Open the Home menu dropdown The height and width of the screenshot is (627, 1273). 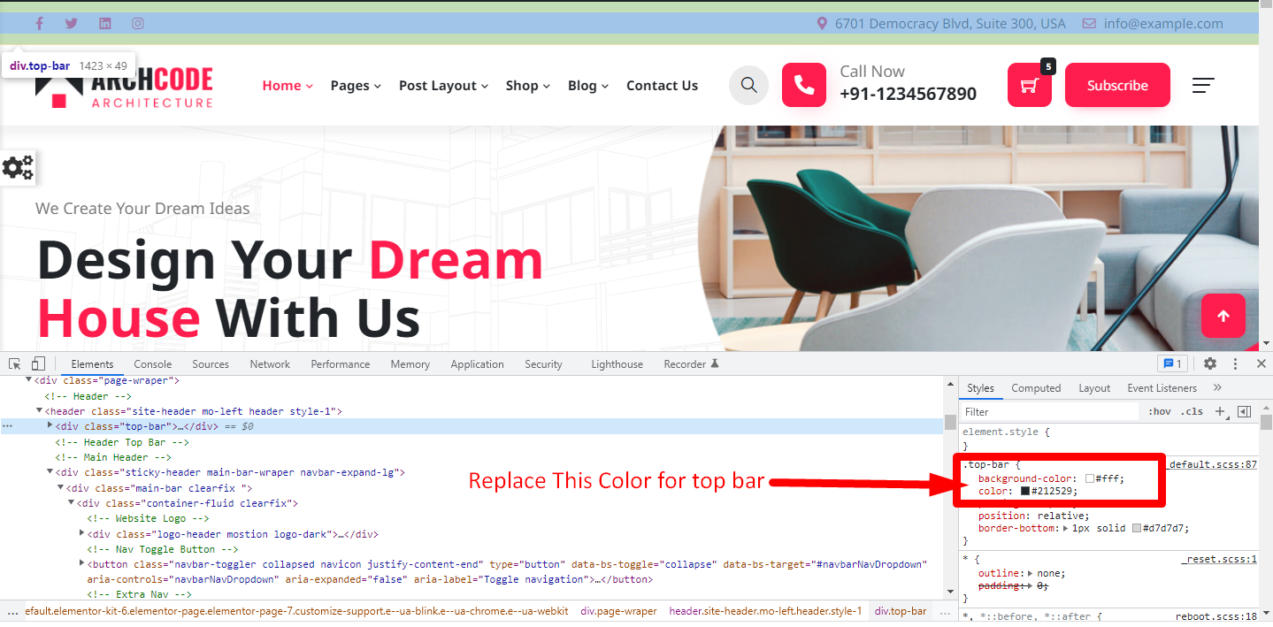[x=288, y=86]
